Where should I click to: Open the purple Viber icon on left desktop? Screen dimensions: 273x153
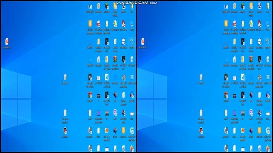[115, 113]
